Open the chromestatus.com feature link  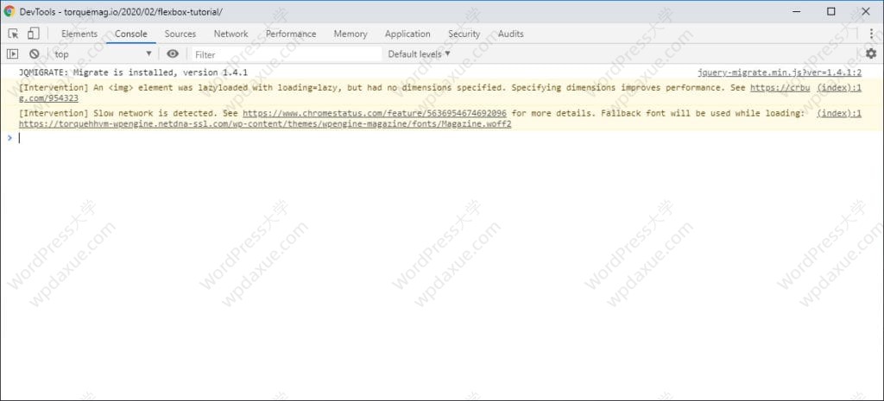click(375, 113)
